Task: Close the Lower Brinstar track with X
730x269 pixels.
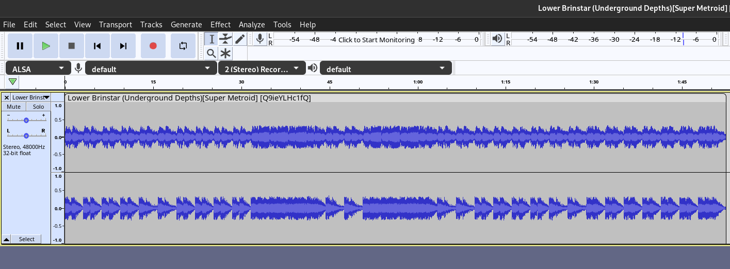Action: pyautogui.click(x=6, y=97)
